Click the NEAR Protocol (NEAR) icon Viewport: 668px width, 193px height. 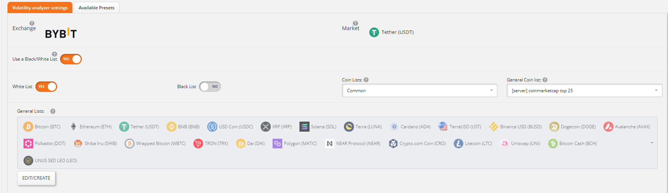coord(330,144)
